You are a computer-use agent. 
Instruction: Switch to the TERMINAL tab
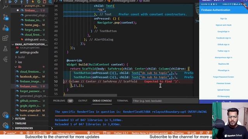[122, 101]
